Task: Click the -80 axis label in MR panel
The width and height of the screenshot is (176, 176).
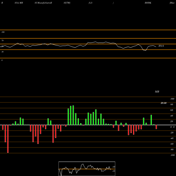Action: click(x=172, y=150)
